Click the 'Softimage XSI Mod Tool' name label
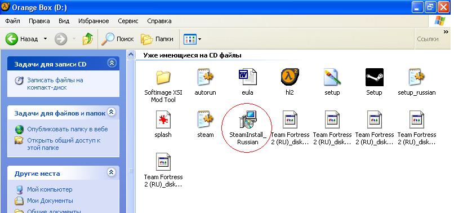Image resolution: width=454 pixels, height=213 pixels. tap(163, 96)
